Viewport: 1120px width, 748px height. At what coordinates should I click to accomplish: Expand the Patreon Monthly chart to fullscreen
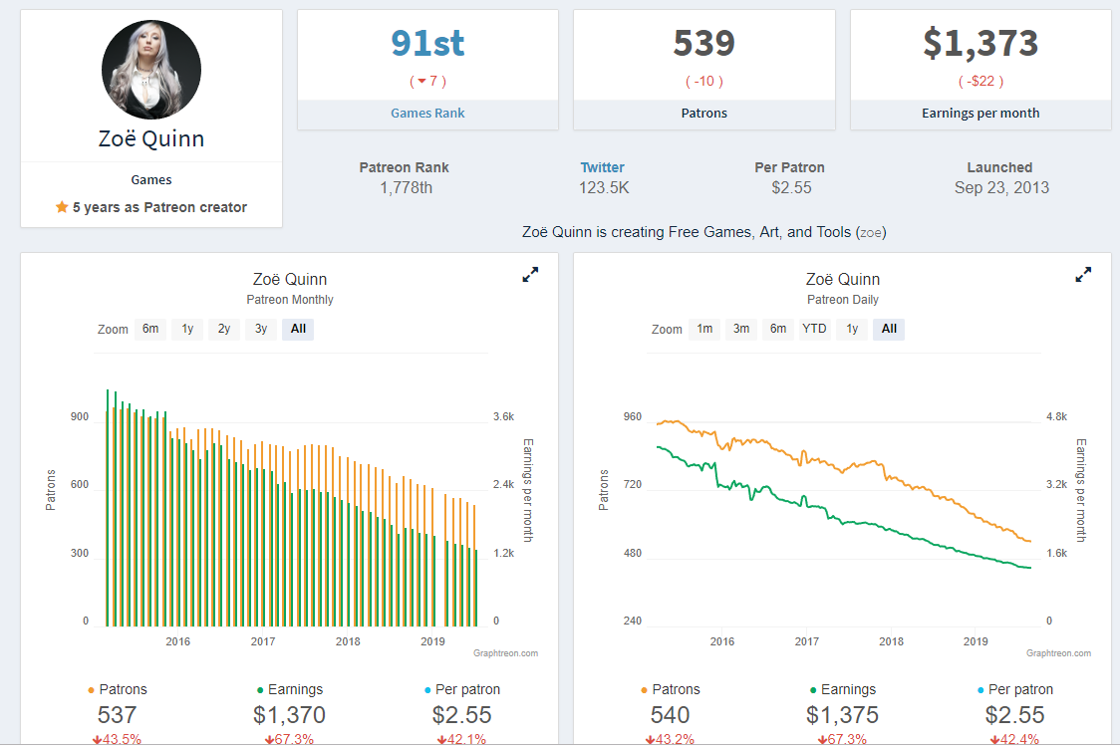point(530,275)
